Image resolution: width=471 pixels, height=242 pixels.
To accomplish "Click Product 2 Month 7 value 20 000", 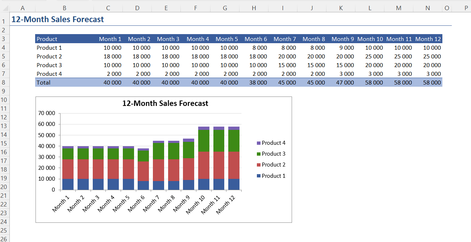I will pyautogui.click(x=283, y=56).
